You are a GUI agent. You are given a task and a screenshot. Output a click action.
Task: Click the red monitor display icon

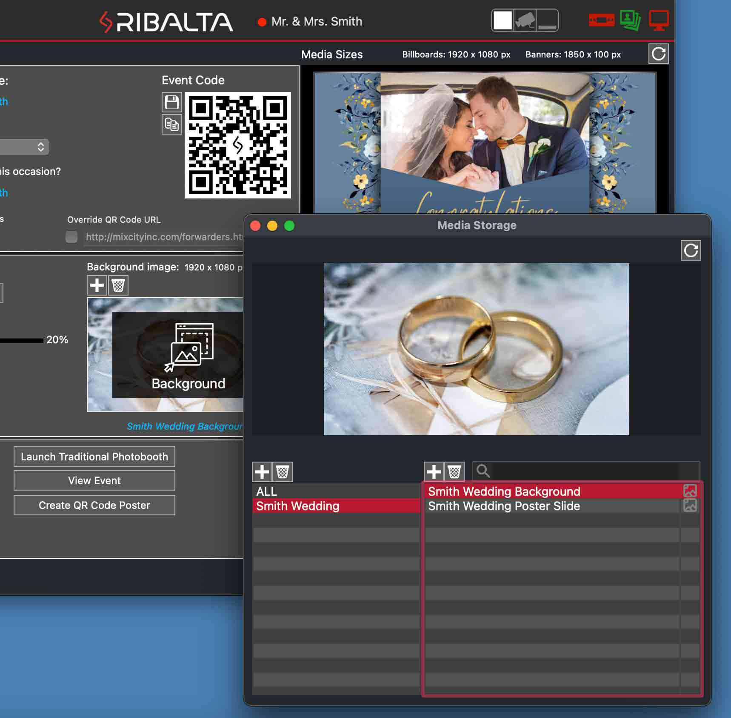pos(658,20)
